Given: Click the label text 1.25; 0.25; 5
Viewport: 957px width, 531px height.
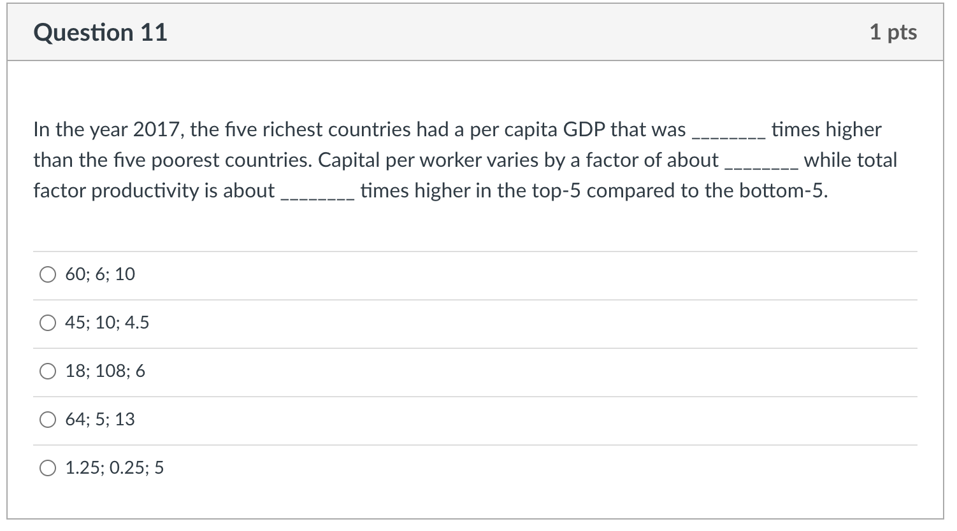Looking at the screenshot, I should coord(114,468).
